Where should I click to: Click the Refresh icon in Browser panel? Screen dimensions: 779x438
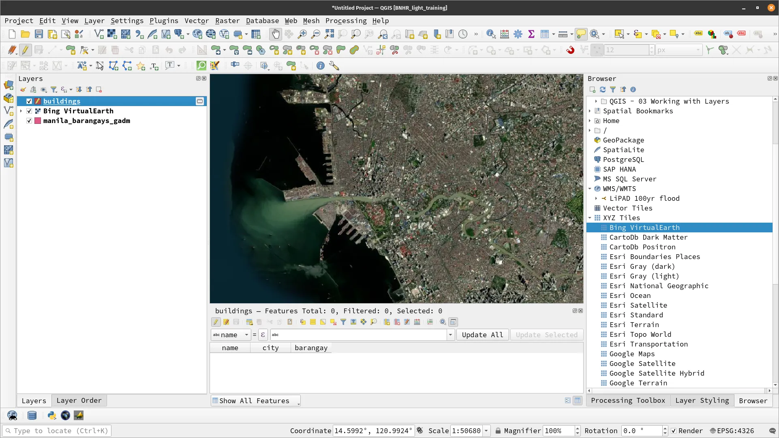coord(603,89)
